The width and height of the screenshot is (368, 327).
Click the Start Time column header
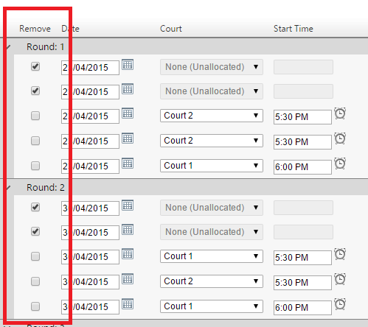pos(294,29)
